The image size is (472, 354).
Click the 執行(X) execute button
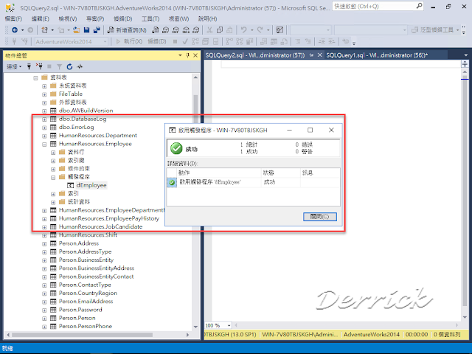tap(129, 41)
